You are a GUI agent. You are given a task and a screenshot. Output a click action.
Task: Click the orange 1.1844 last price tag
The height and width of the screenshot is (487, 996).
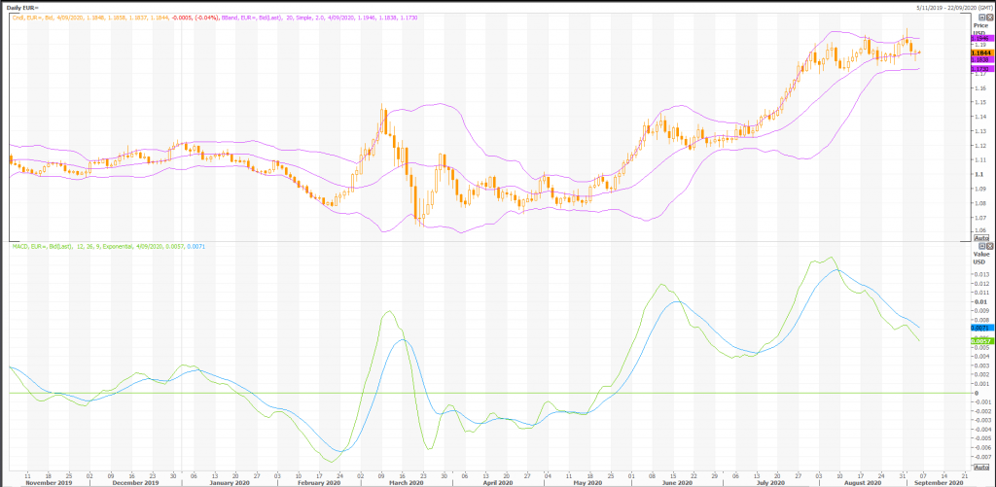tap(980, 52)
